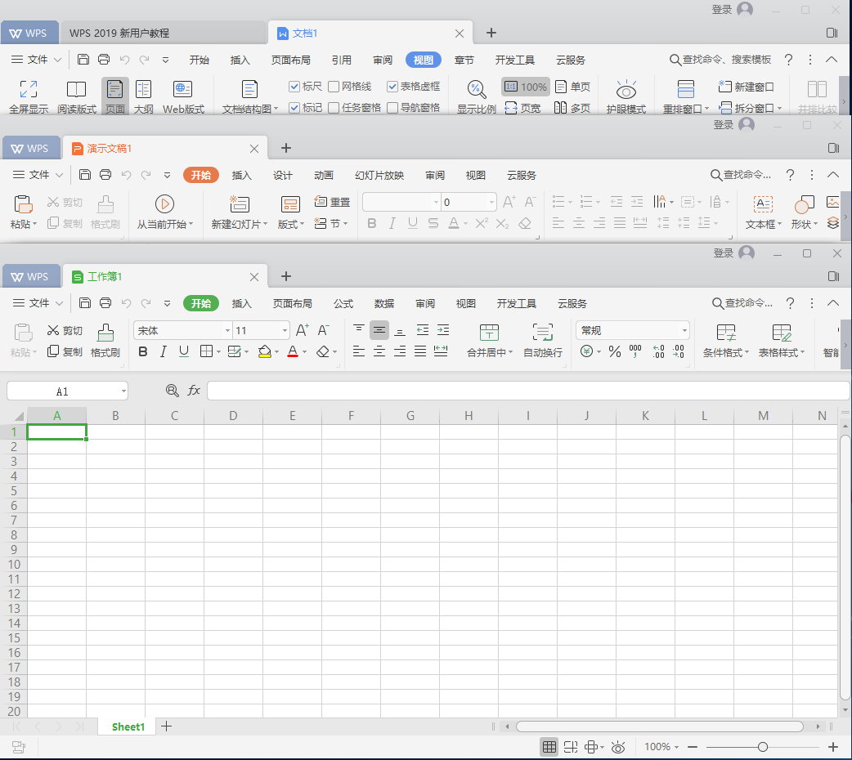852x760 pixels.
Task: Click multi-page button in Writer
Action: click(x=572, y=108)
